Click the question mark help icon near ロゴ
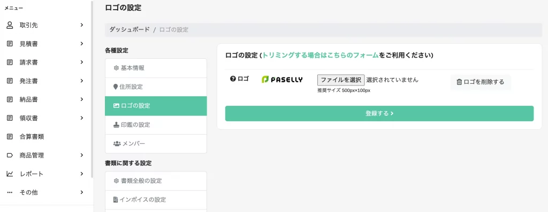The height and width of the screenshot is (212, 548). coord(233,79)
